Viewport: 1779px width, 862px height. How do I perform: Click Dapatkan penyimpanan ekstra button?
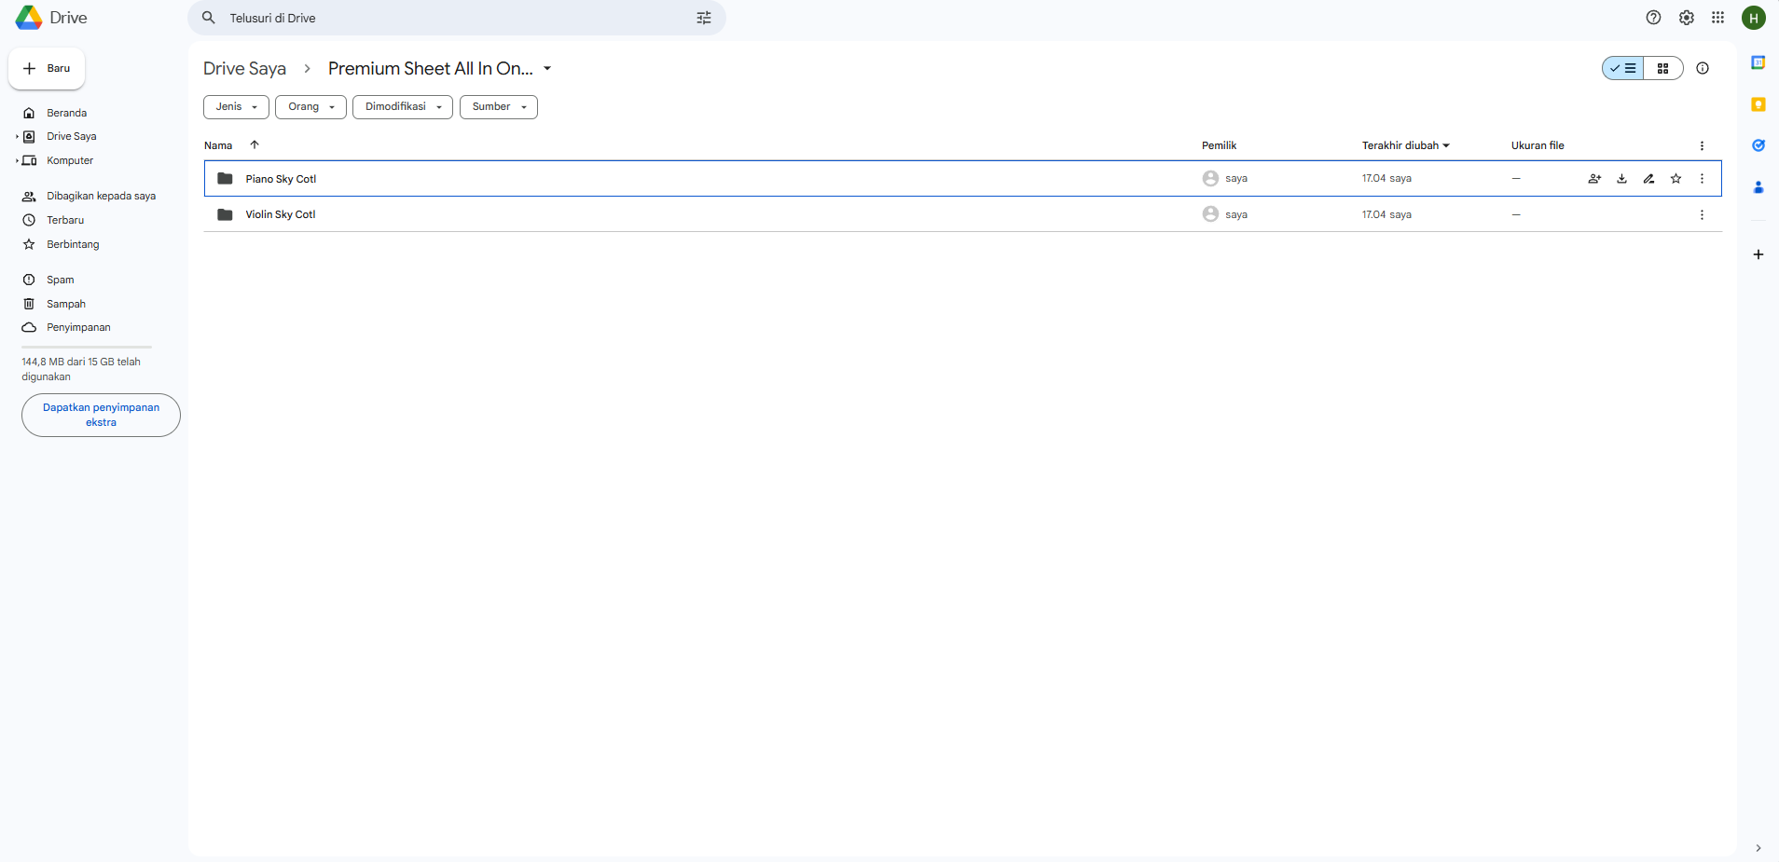pos(101,415)
